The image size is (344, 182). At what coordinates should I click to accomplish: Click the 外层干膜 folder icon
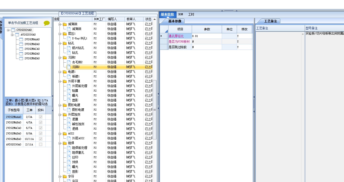[65, 81]
